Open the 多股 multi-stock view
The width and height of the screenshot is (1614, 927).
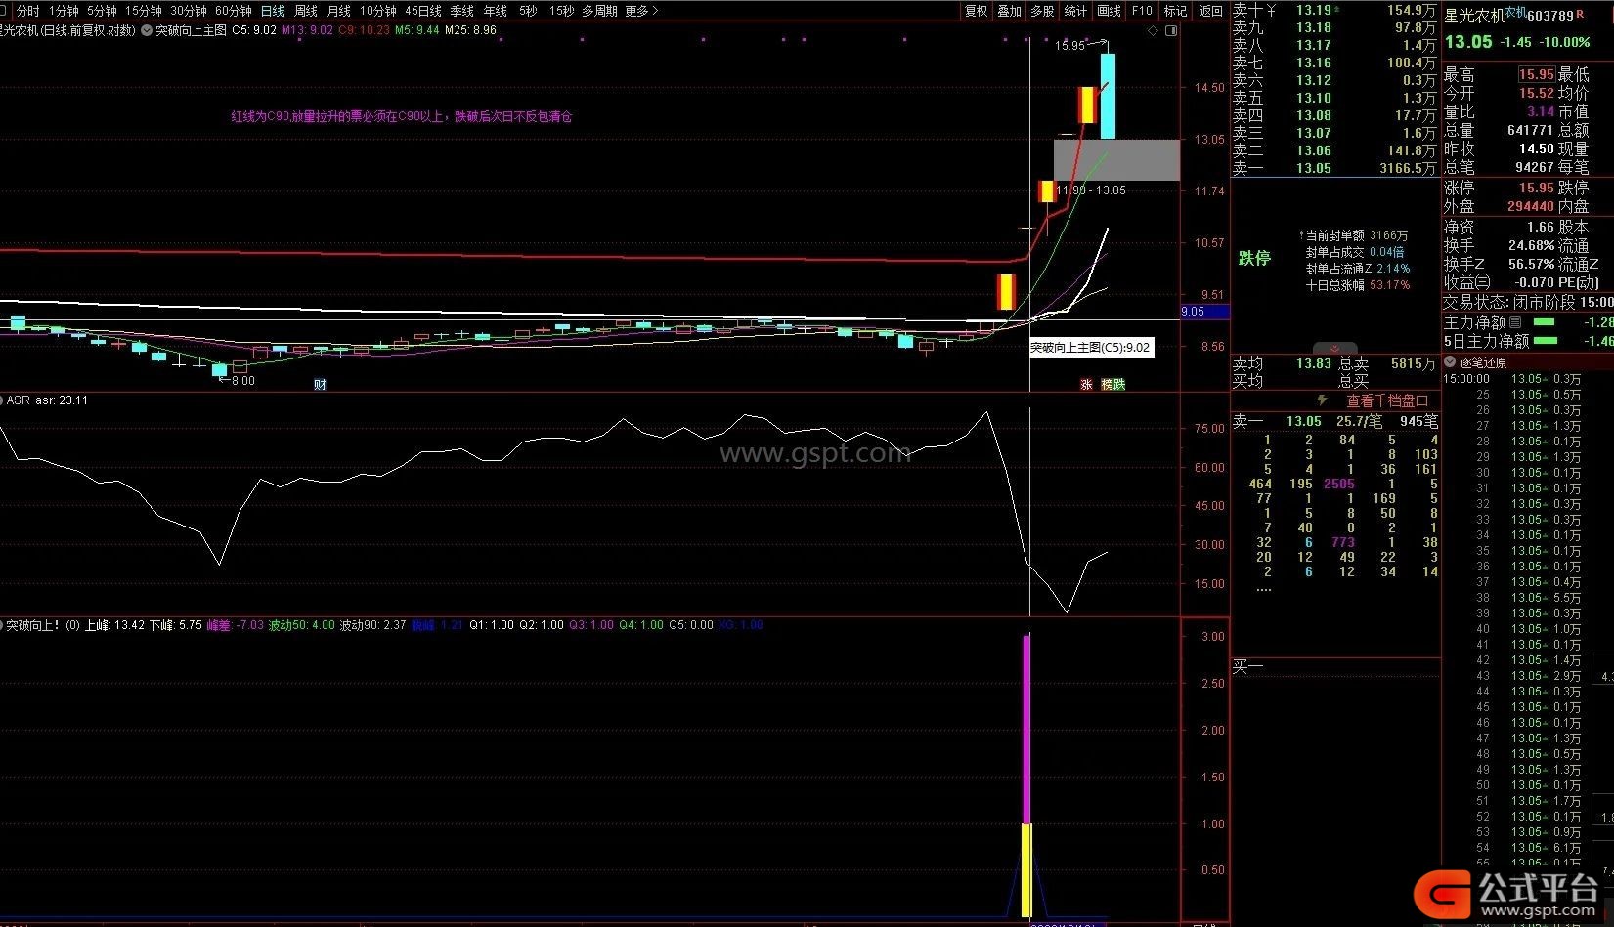pyautogui.click(x=1042, y=11)
